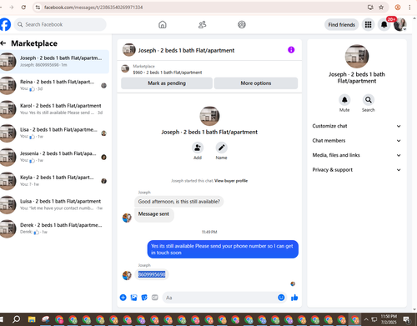This screenshot has width=417, height=326.
Task: Search in conversation with the magnifier icon
Action: (369, 100)
